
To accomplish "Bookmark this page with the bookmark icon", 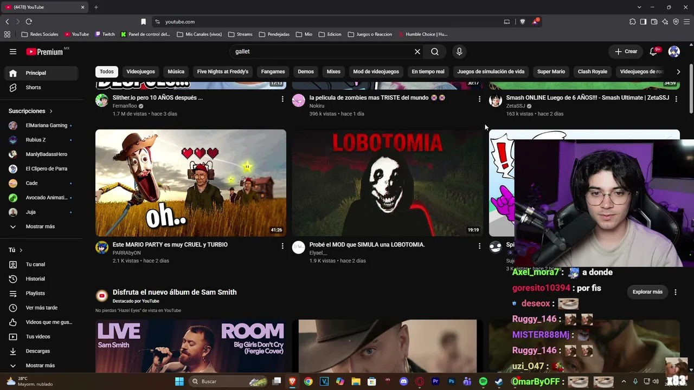I will coord(143,22).
